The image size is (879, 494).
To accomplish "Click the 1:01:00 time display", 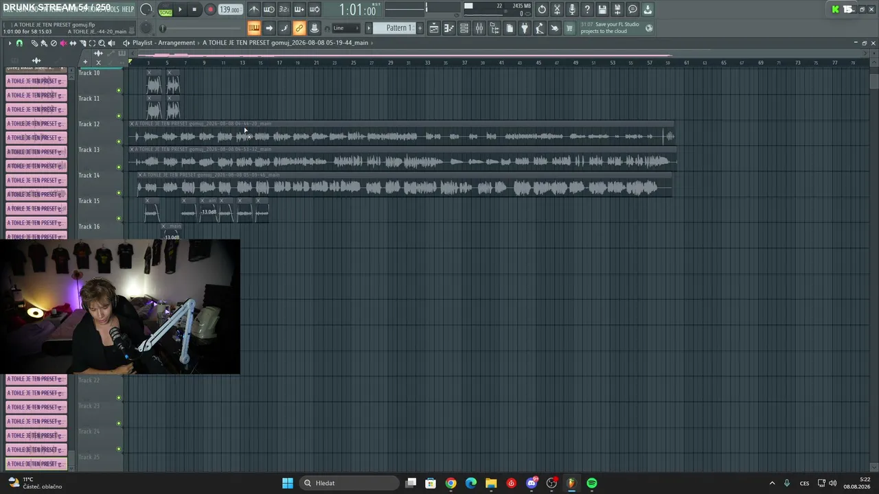I will click(357, 10).
